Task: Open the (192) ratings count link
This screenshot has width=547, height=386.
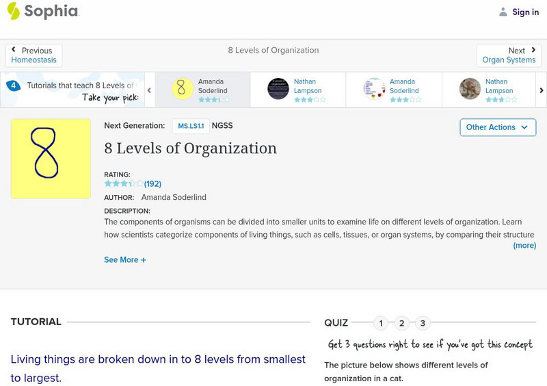Action: coord(152,183)
